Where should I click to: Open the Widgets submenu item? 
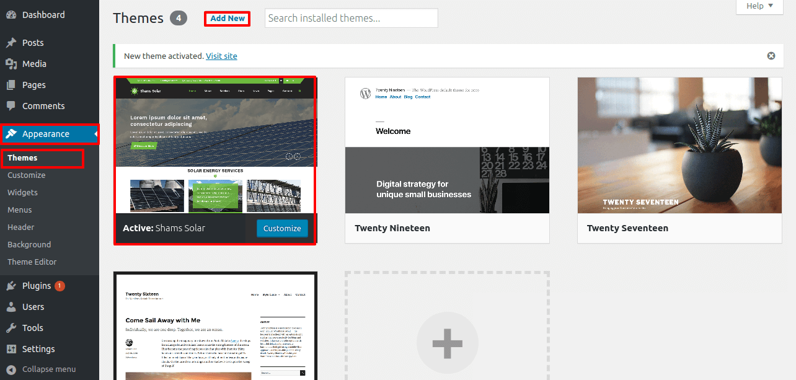pos(22,193)
